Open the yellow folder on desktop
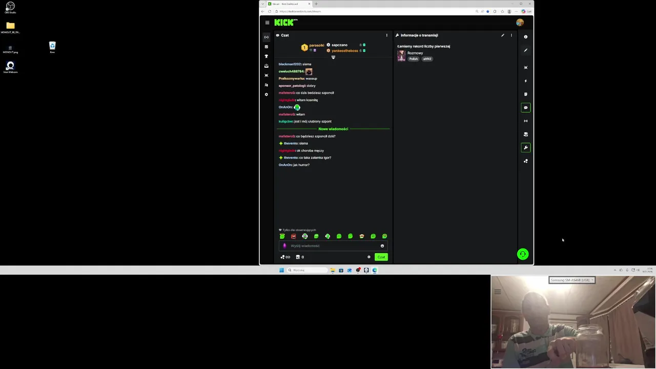 (x=10, y=27)
